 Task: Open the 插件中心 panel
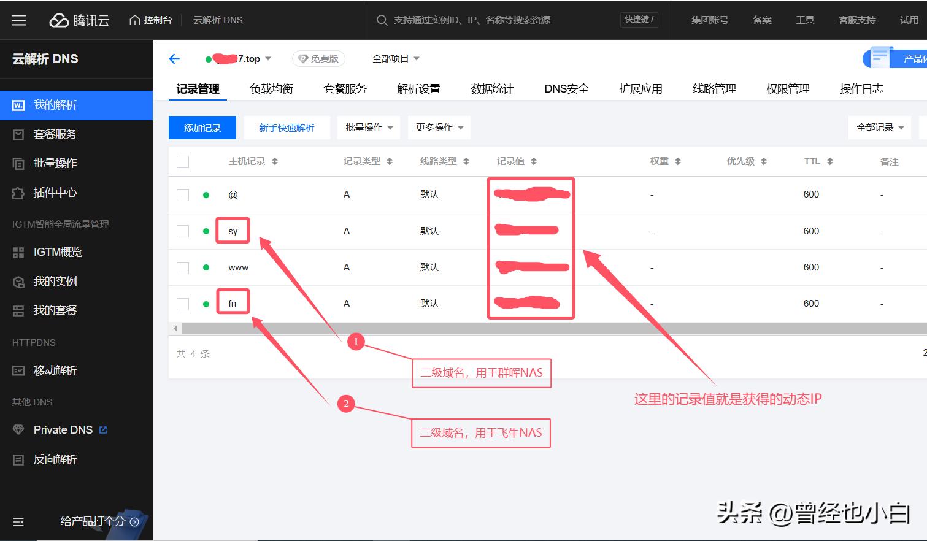point(55,193)
